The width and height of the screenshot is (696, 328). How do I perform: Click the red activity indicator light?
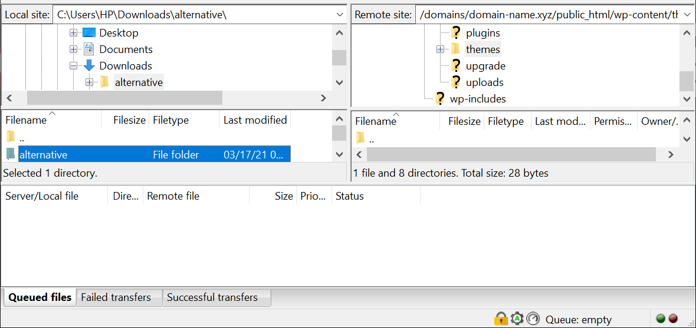(x=673, y=319)
